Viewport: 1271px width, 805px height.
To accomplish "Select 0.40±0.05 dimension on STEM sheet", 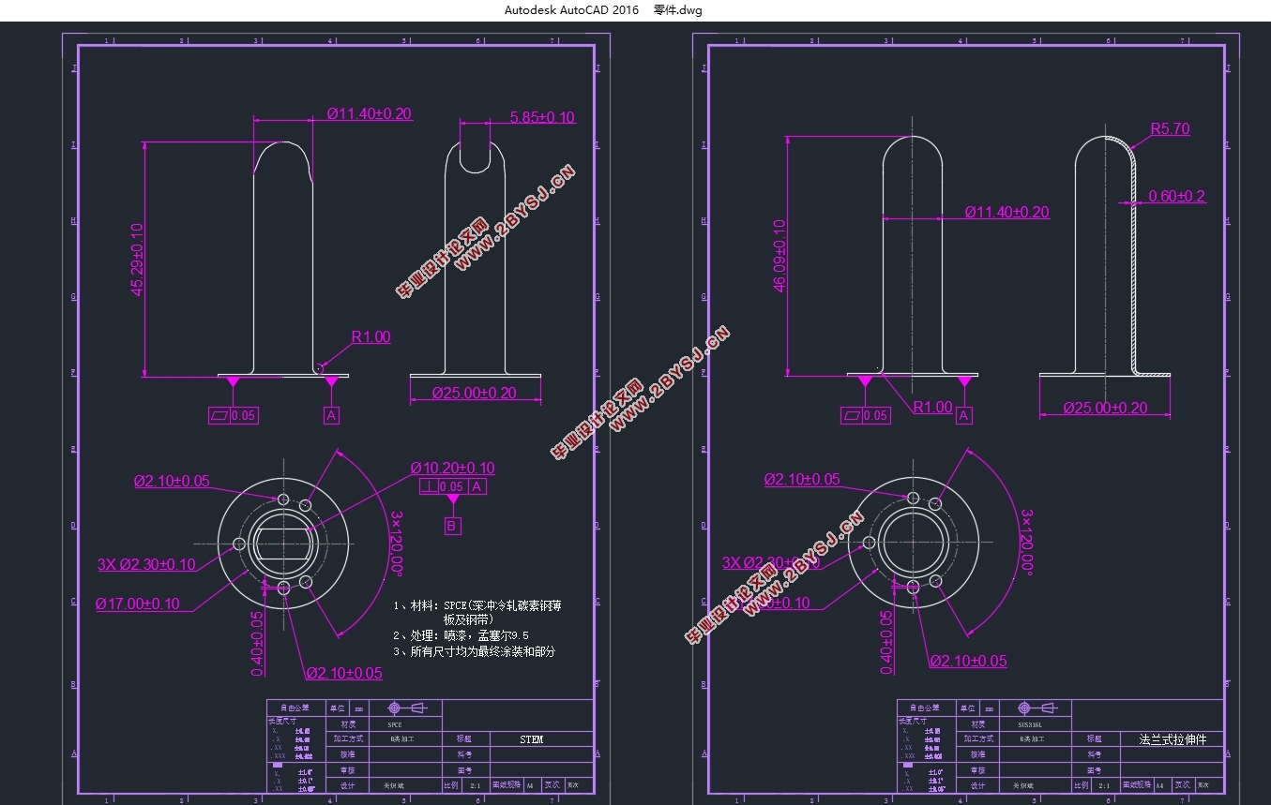I will (x=257, y=643).
